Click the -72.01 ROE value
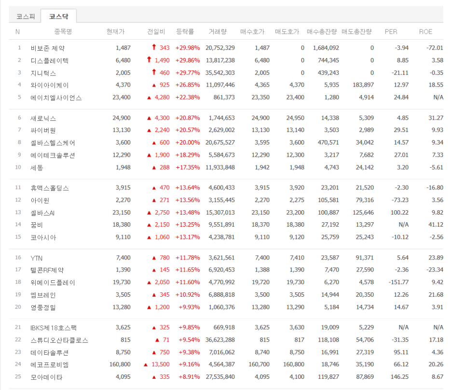 (x=435, y=48)
